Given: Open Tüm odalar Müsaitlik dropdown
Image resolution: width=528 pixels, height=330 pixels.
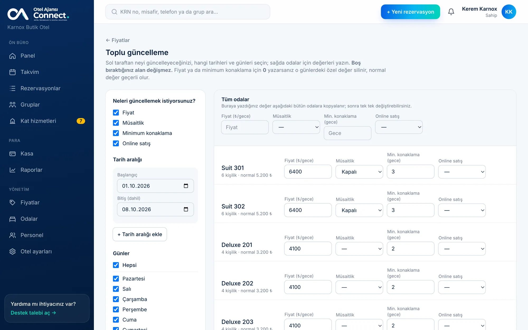Looking at the screenshot, I should [296, 127].
